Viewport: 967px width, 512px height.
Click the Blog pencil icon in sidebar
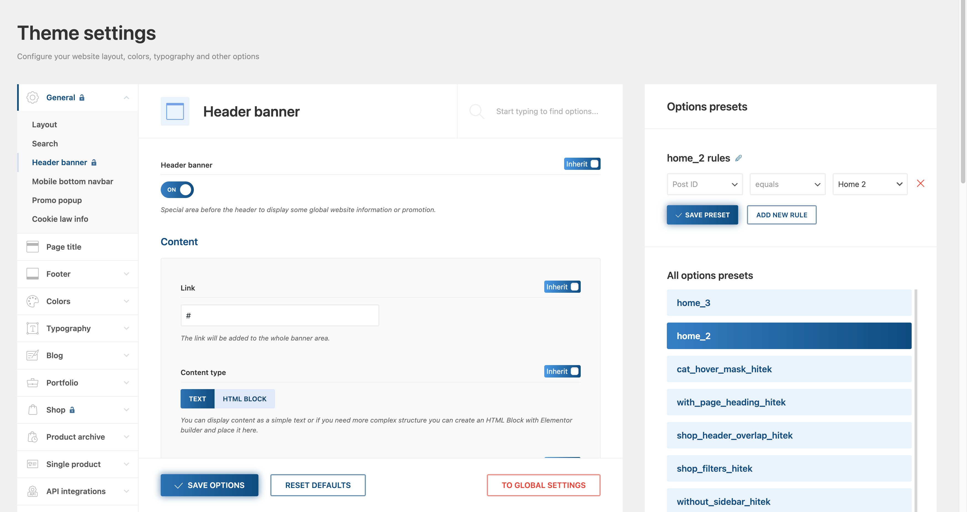coord(33,355)
